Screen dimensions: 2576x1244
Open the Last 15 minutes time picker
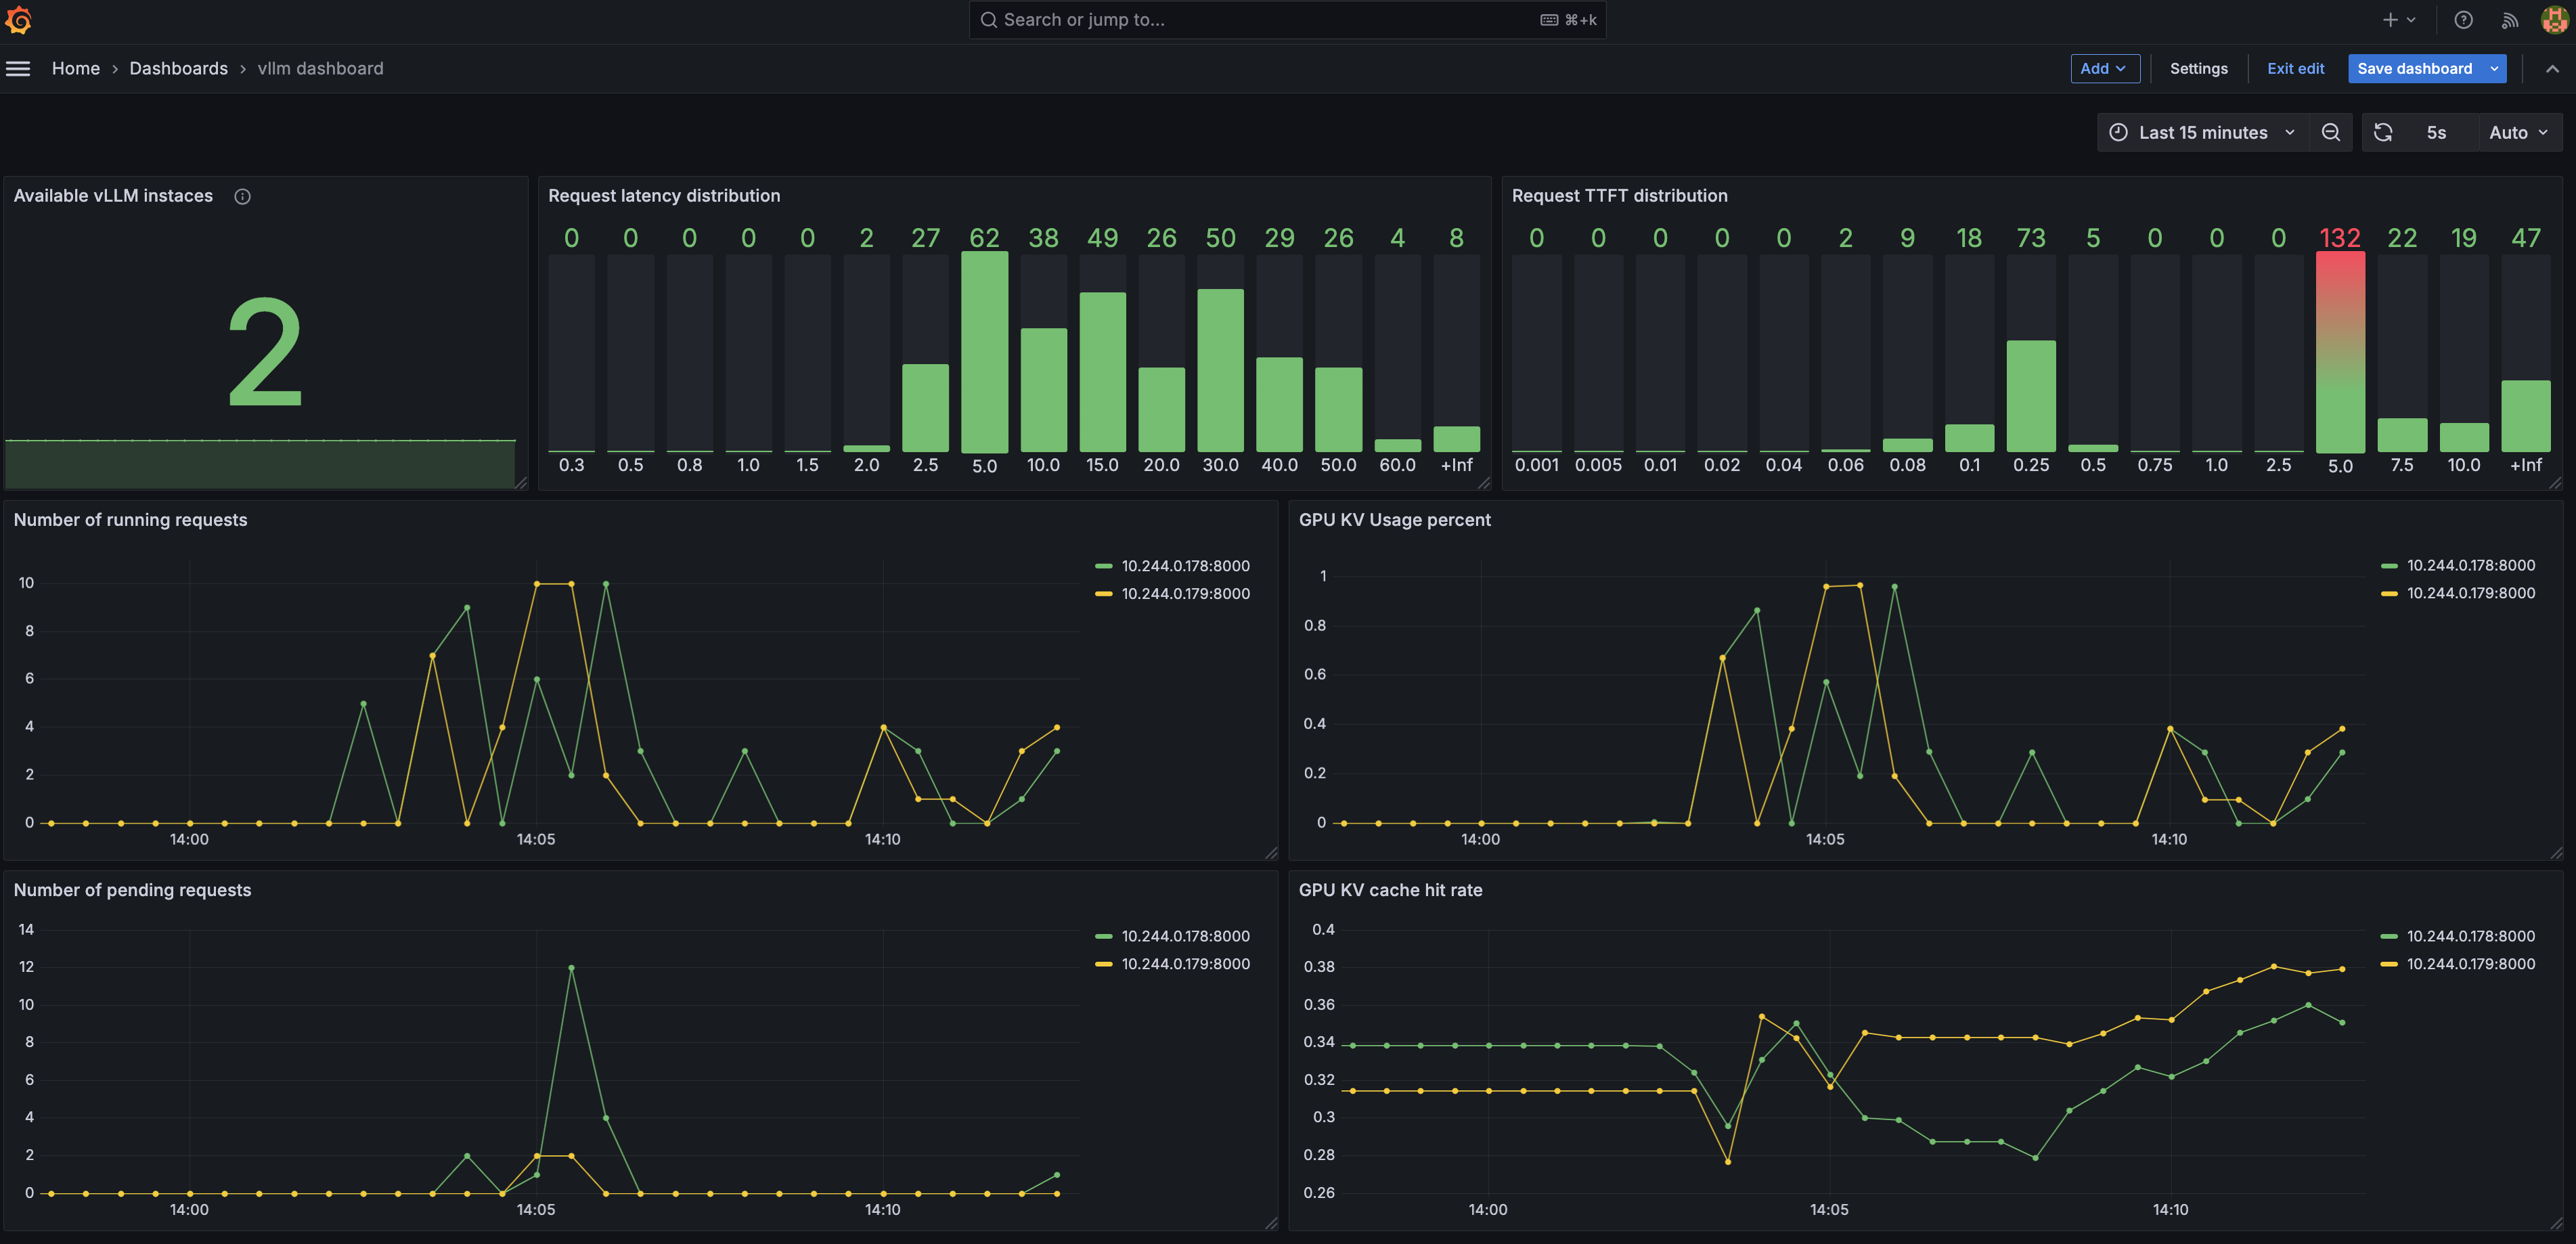(2202, 131)
